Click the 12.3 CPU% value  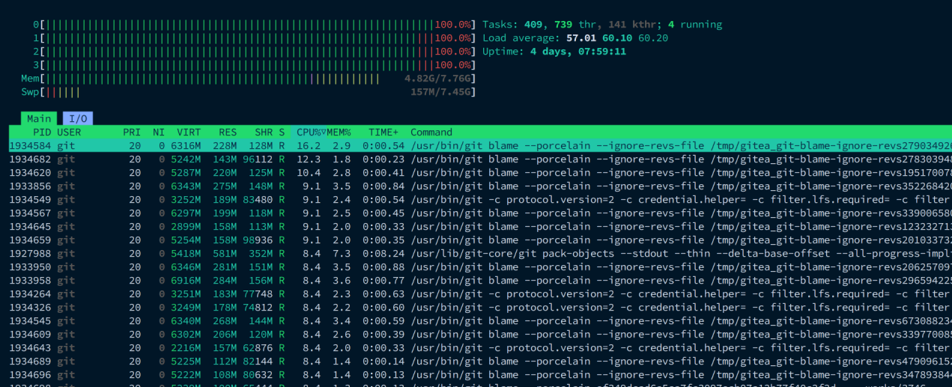point(309,159)
